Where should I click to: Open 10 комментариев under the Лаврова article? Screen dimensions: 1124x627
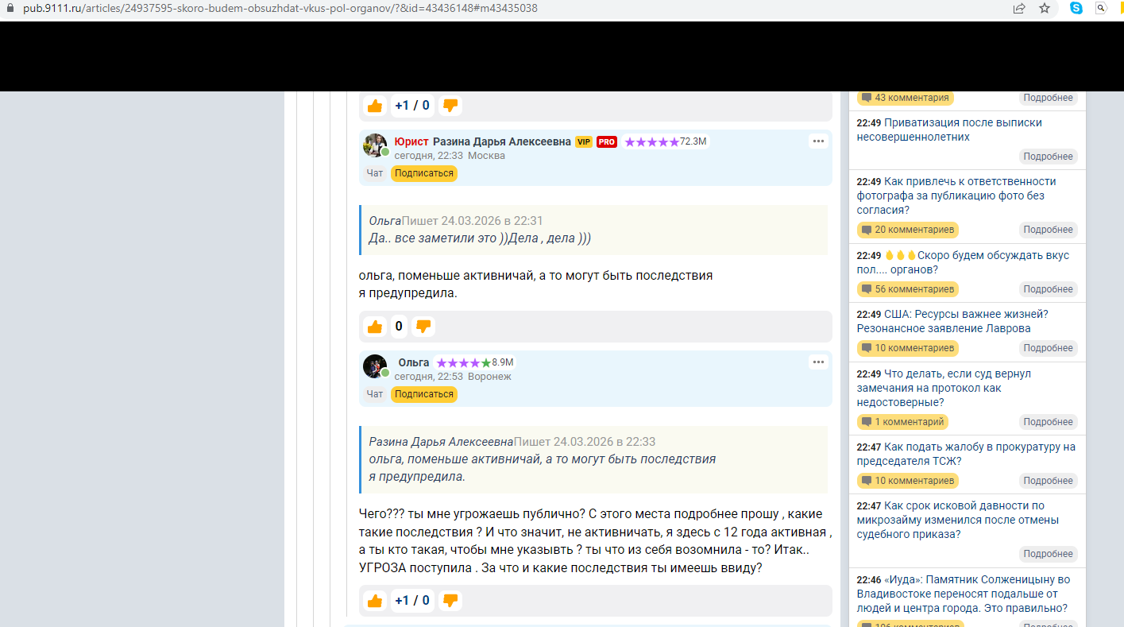[x=908, y=348]
